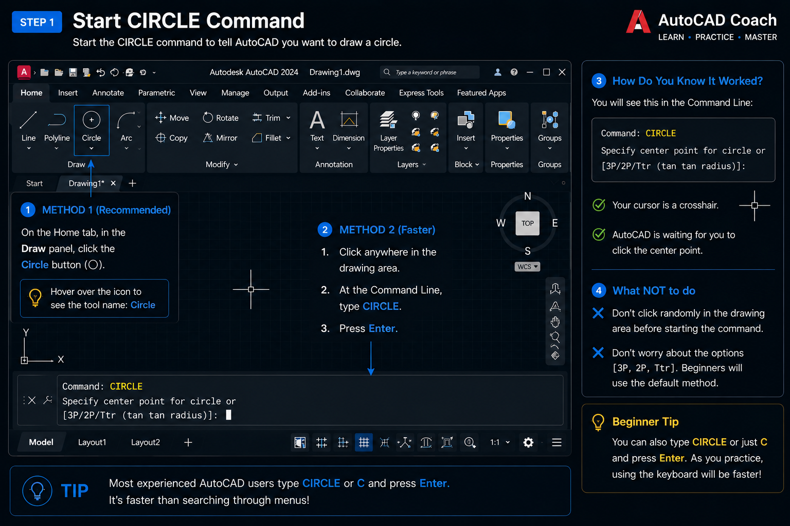The image size is (790, 526).
Task: Open the WCS coordinate system dropdown
Action: tap(527, 267)
